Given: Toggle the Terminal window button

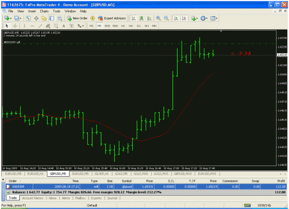Looking at the screenshot, I should click(x=52, y=18).
